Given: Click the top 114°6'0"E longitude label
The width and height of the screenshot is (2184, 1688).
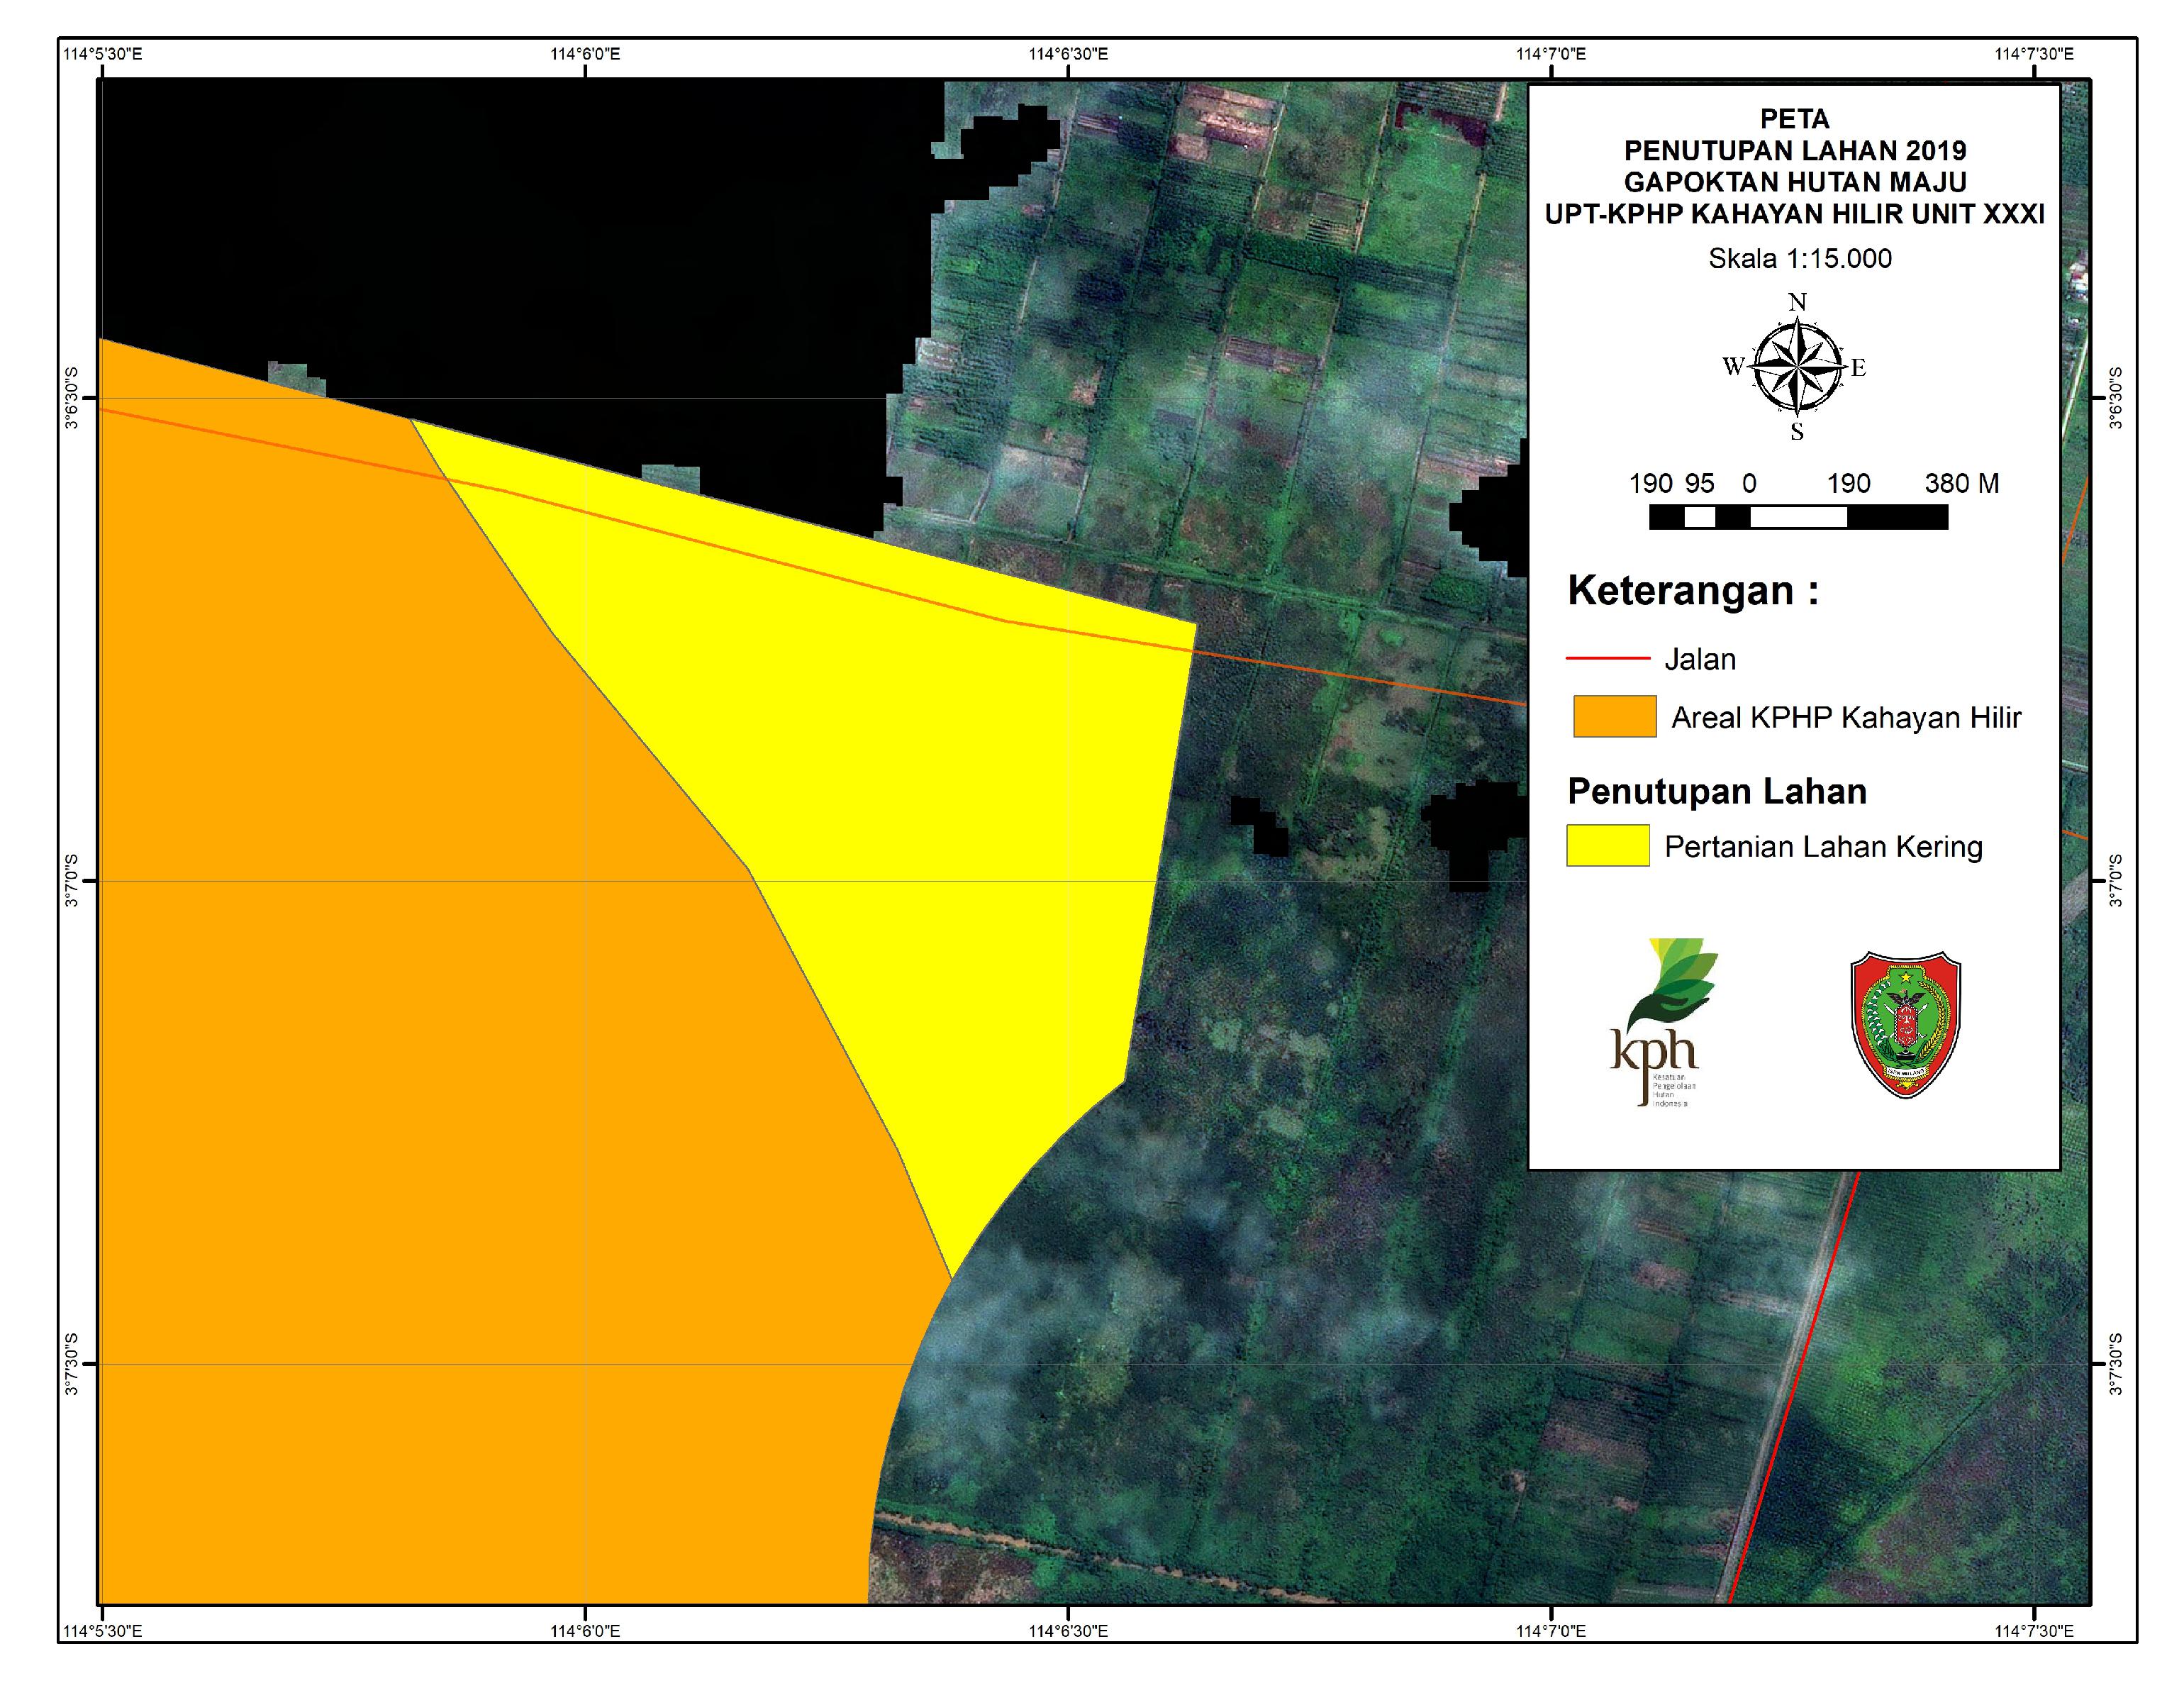Looking at the screenshot, I should click(585, 54).
